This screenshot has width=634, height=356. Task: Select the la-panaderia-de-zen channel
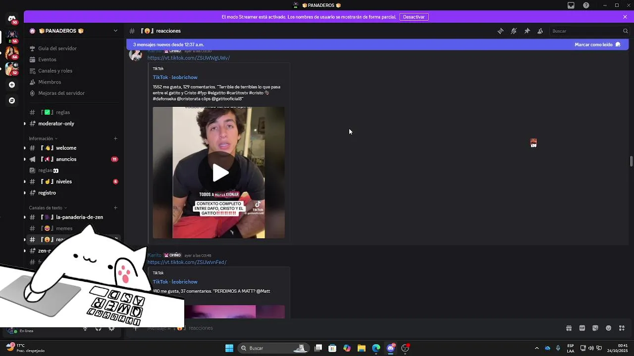tap(73, 217)
